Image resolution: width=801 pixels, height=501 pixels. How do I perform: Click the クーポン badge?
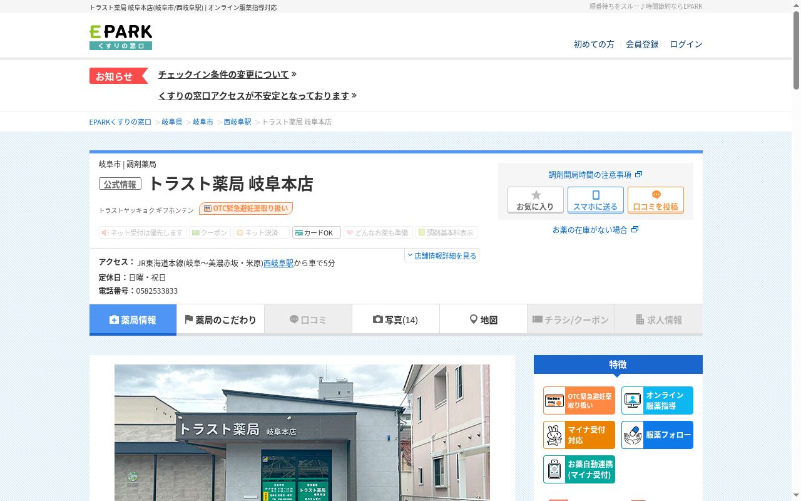(x=210, y=232)
